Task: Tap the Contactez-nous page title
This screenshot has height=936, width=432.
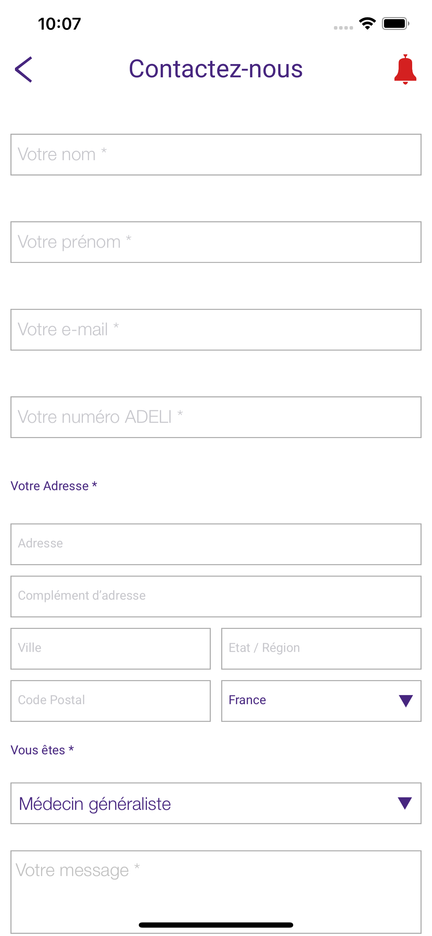Action: (x=216, y=69)
